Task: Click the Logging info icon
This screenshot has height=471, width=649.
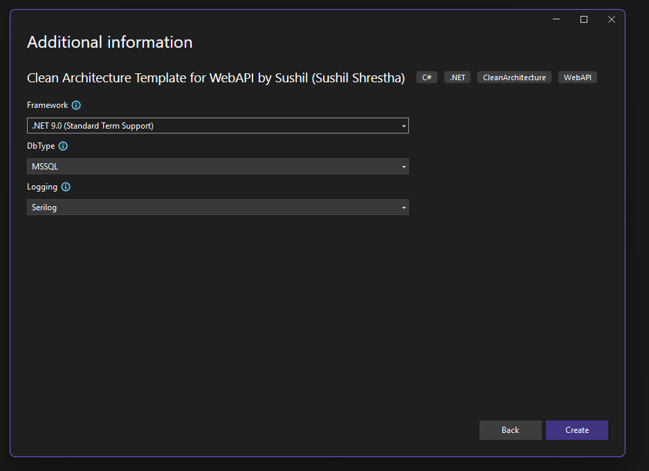Action: (65, 187)
